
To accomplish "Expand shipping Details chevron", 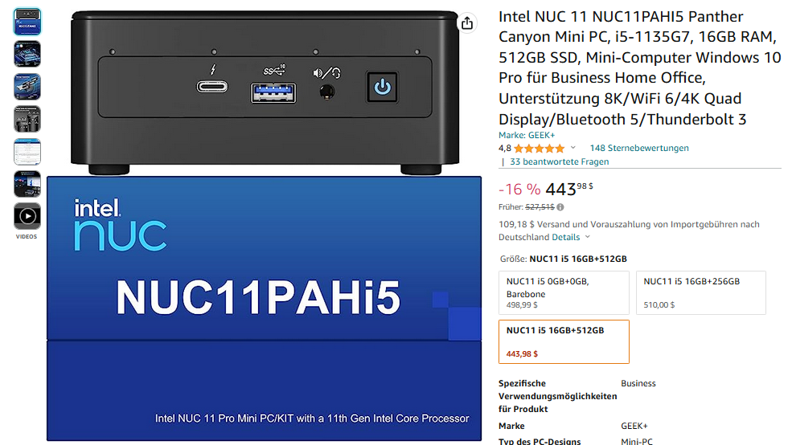I will 588,237.
